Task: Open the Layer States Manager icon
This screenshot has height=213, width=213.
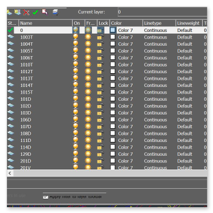Action: 55,12
